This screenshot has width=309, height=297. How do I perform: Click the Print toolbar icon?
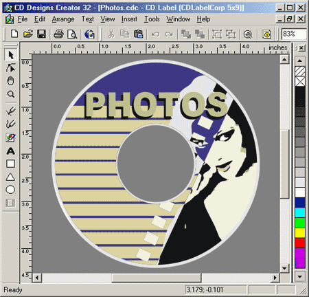click(x=58, y=34)
